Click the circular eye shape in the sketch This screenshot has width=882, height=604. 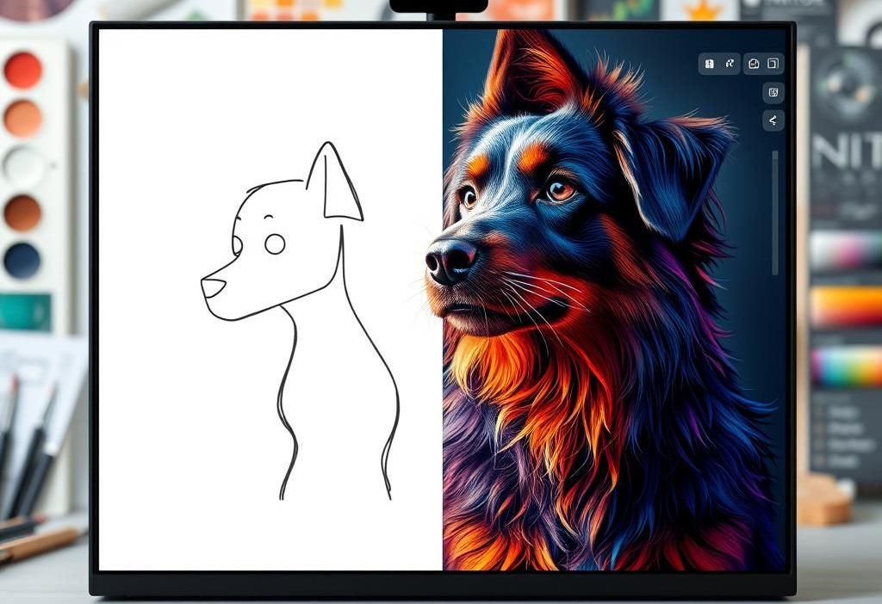click(x=275, y=244)
